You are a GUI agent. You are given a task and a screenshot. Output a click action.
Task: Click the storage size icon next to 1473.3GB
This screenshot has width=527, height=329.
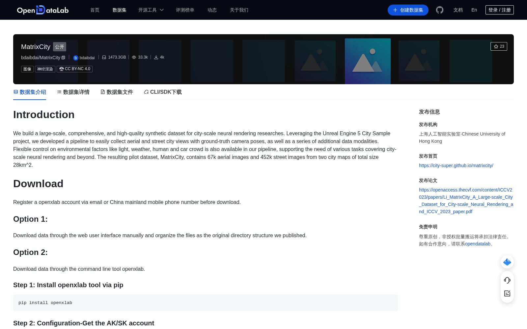point(104,57)
